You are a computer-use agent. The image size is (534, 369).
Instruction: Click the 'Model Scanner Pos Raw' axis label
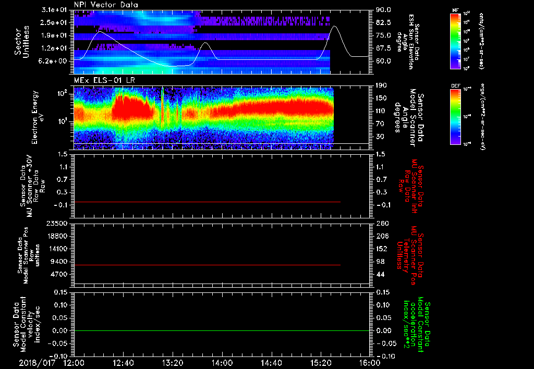click(x=29, y=255)
